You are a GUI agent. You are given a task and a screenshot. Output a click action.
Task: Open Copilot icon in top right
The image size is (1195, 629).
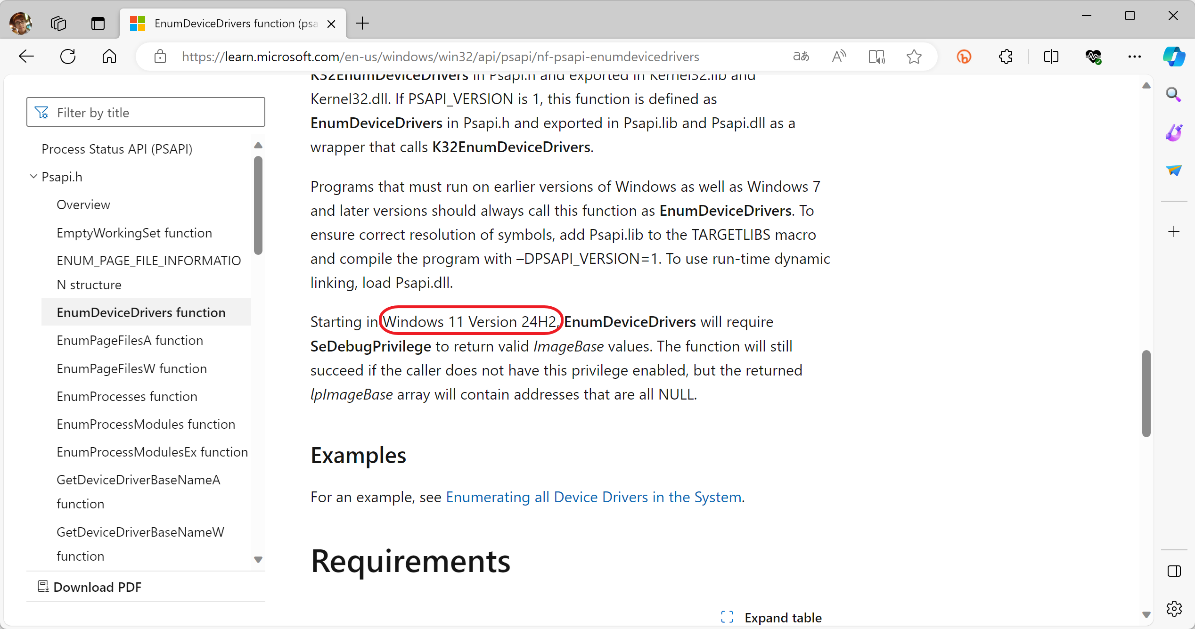[1174, 57]
